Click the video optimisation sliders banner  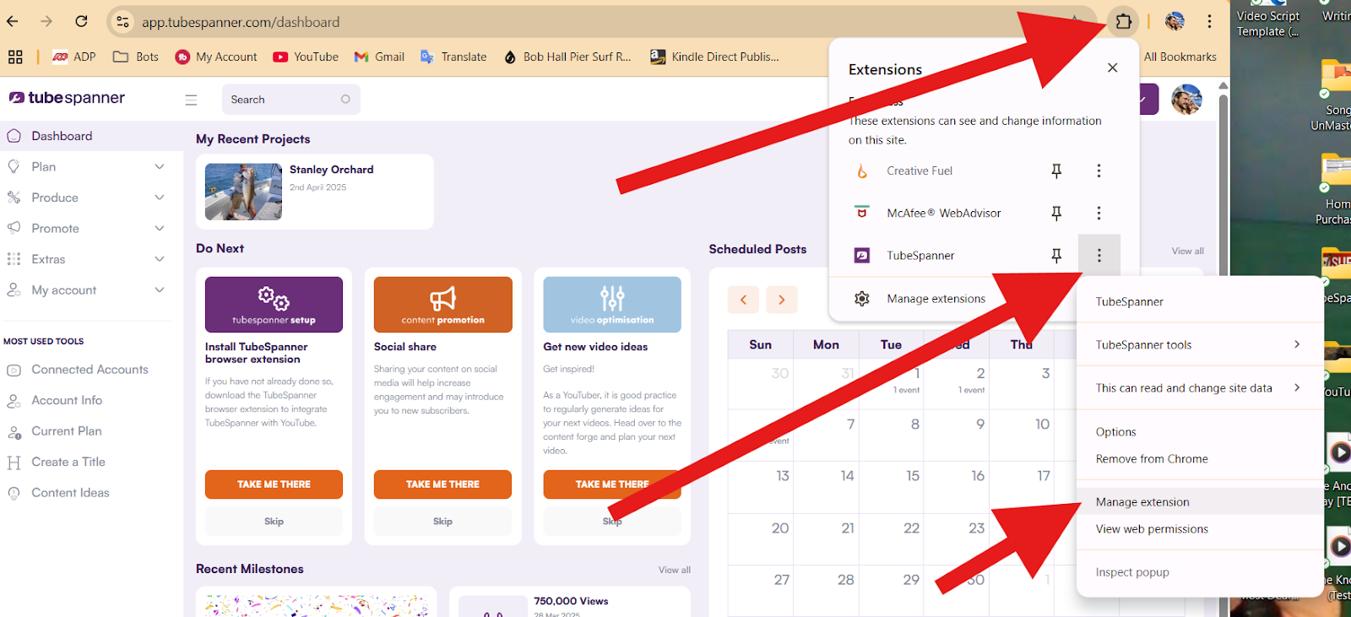pyautogui.click(x=612, y=305)
